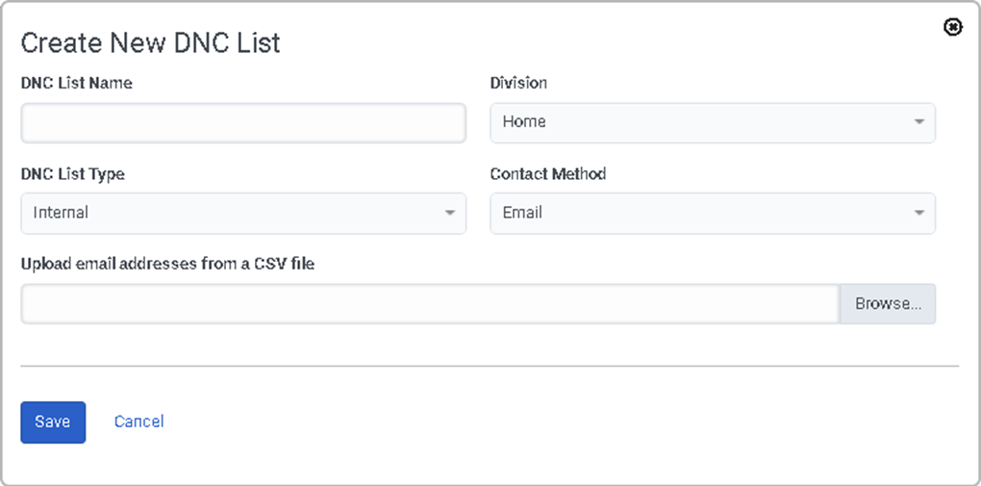Click the DNC List Type label
The width and height of the screenshot is (981, 486).
[72, 174]
